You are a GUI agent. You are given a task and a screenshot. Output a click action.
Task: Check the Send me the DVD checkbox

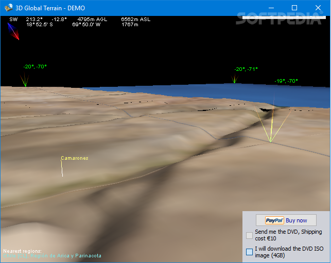[x=249, y=235]
